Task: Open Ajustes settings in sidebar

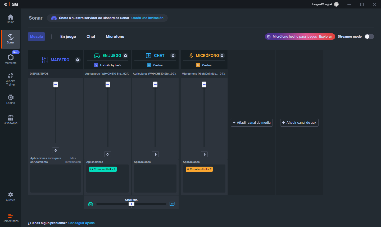Action: (x=11, y=197)
